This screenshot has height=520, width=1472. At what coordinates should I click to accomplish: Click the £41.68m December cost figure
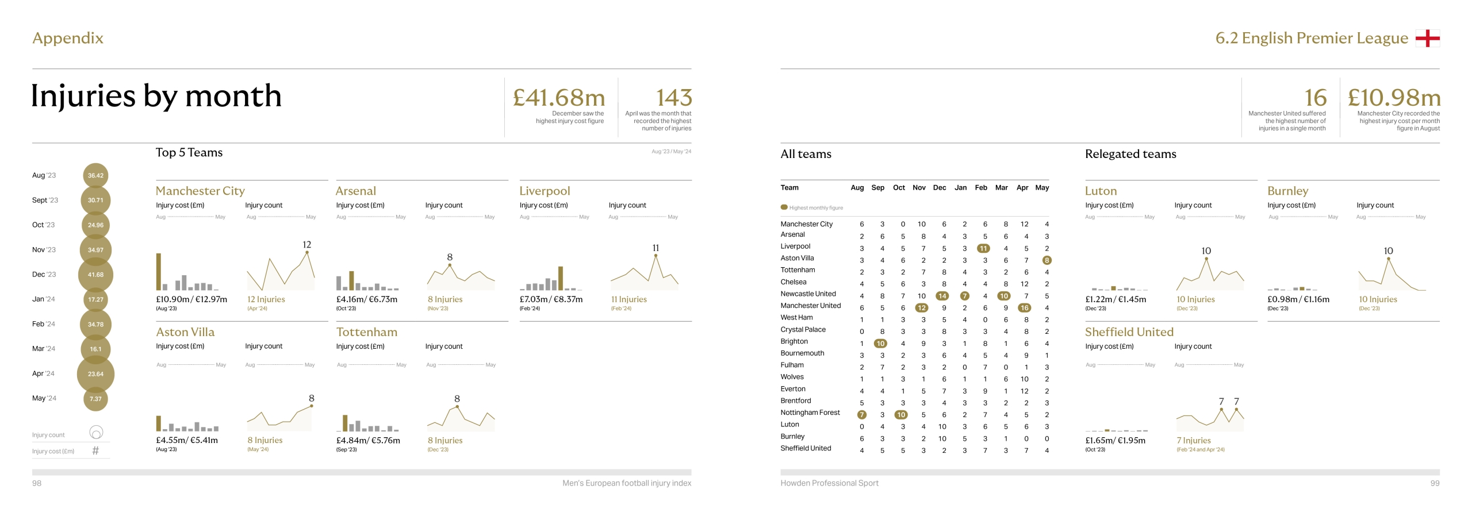click(558, 98)
